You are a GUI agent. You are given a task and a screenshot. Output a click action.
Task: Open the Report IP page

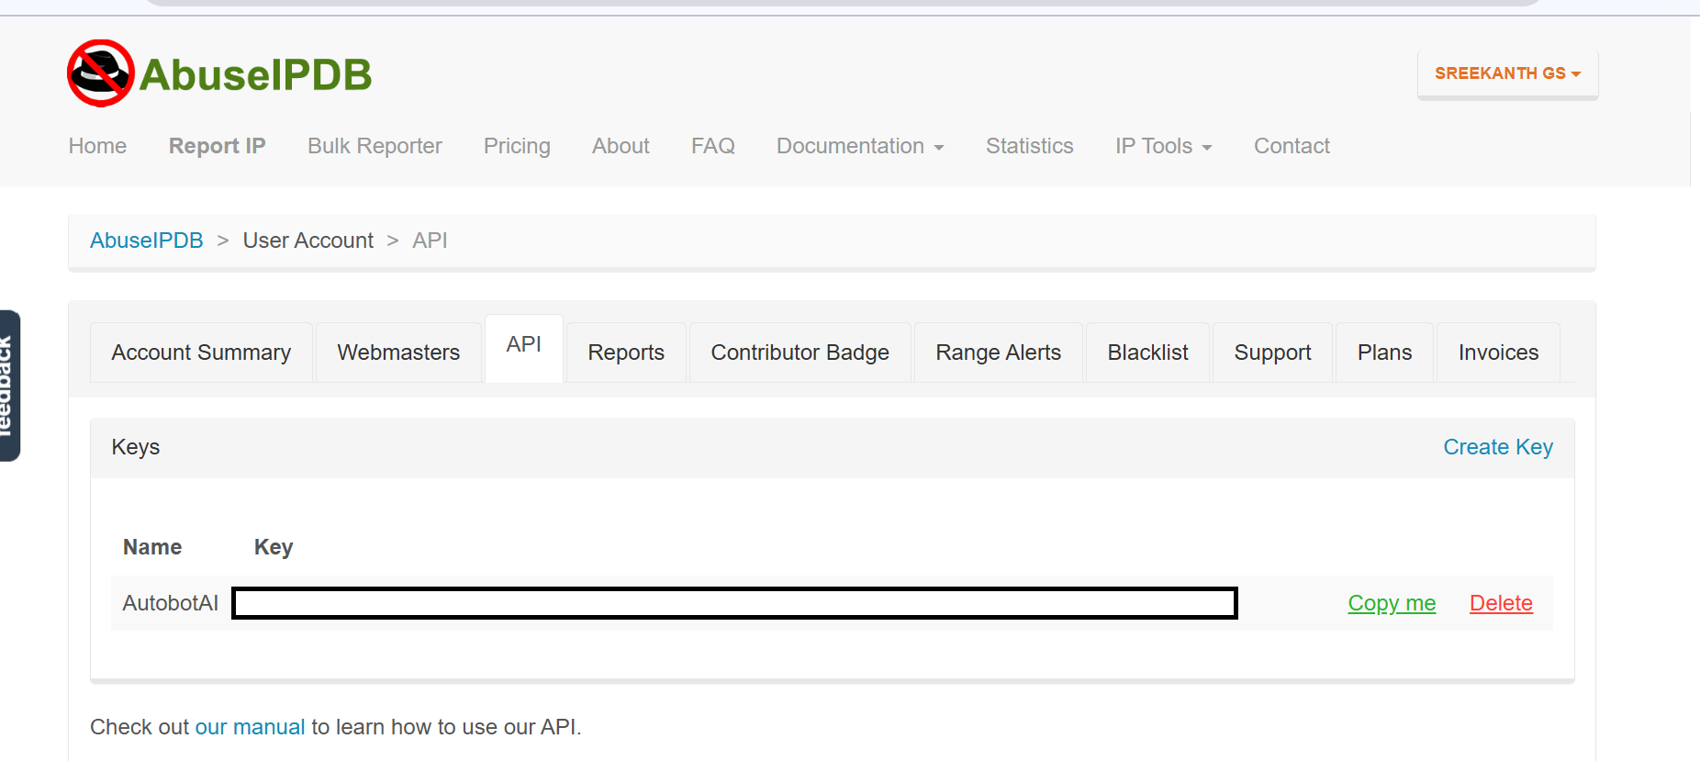[217, 146]
